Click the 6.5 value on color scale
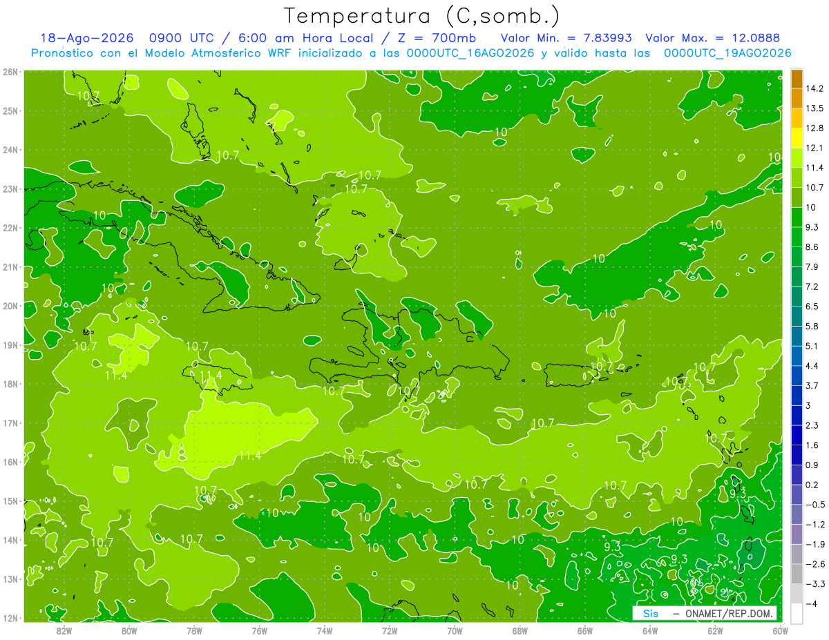829x640 pixels. pyautogui.click(x=812, y=306)
